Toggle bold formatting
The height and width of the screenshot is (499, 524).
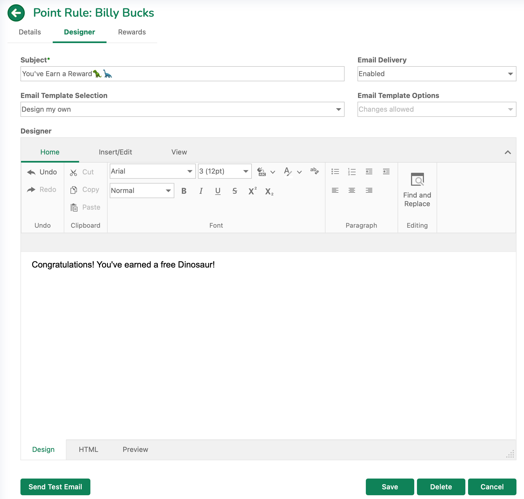(184, 191)
